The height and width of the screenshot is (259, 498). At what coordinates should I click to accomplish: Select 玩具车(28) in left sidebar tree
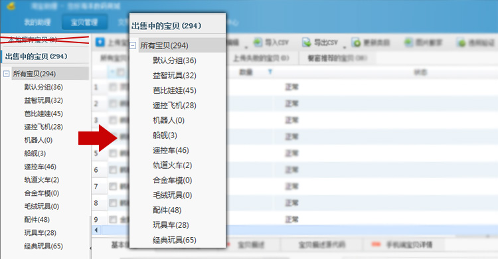tap(40, 233)
